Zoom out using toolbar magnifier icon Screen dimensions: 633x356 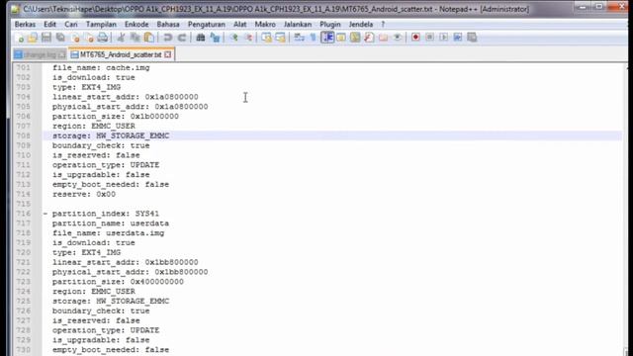point(248,38)
